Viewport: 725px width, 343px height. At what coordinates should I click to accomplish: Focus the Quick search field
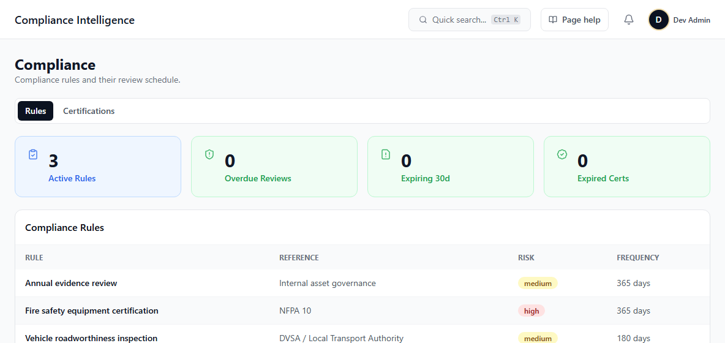tap(469, 20)
